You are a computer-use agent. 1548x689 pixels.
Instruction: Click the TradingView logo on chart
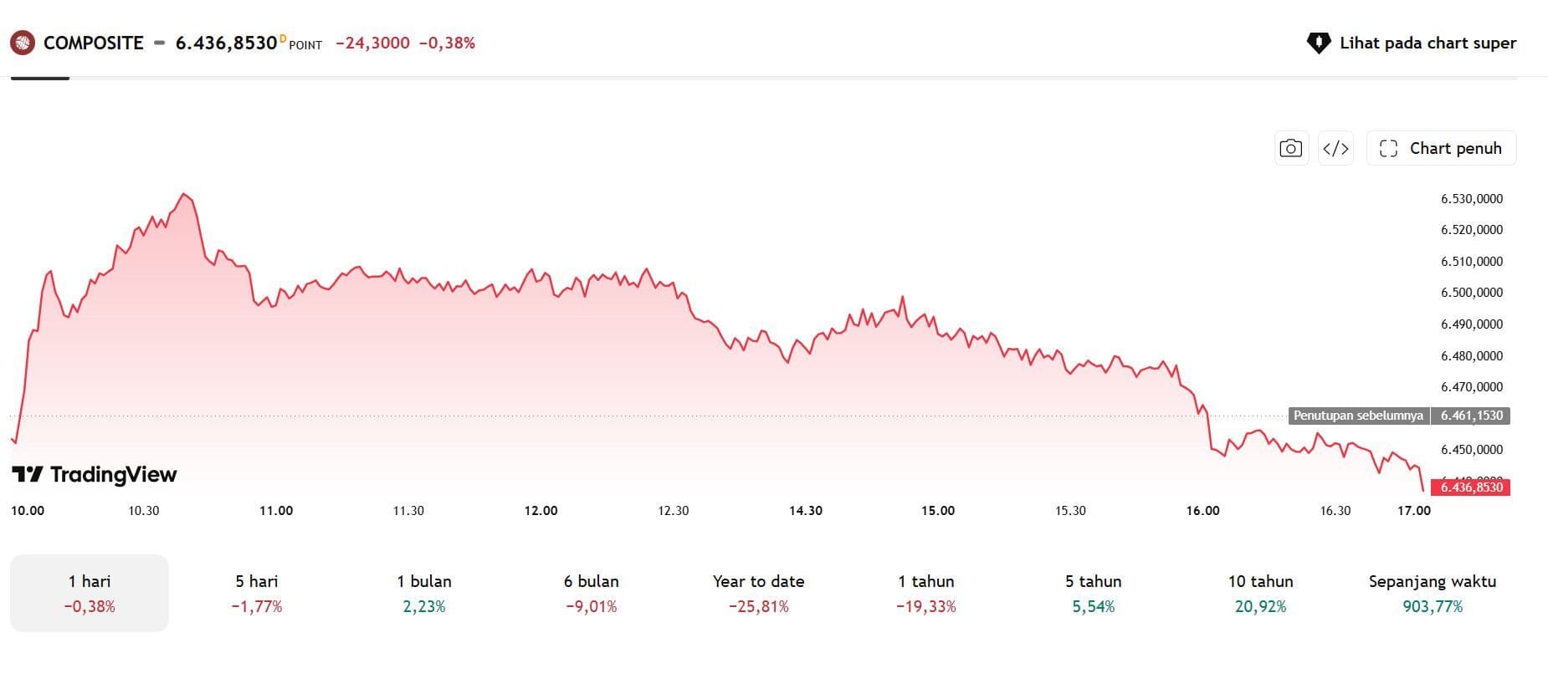(x=95, y=474)
